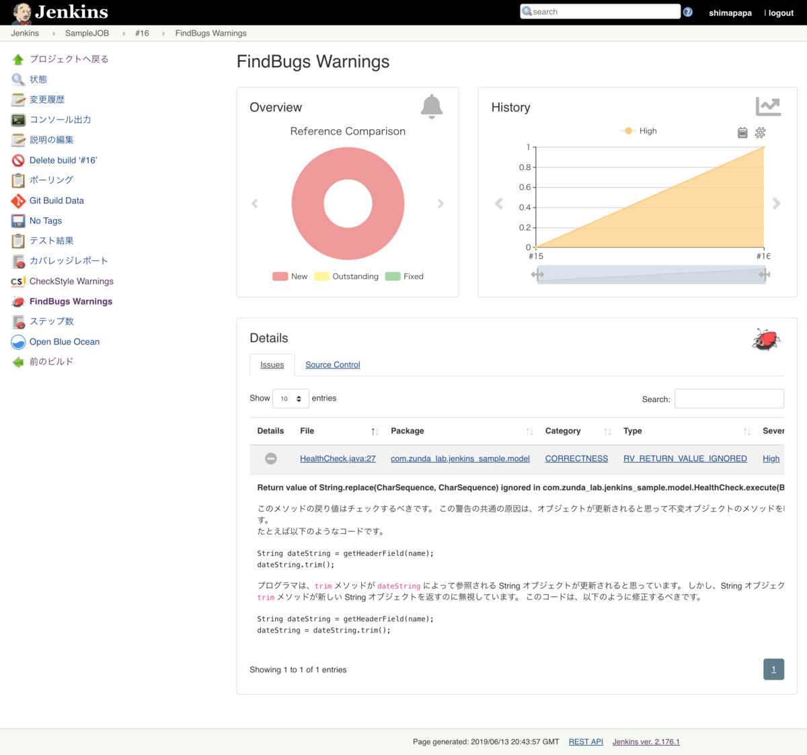Click the left handle of History zoom slider
This screenshot has width=807, height=755.
pyautogui.click(x=537, y=274)
